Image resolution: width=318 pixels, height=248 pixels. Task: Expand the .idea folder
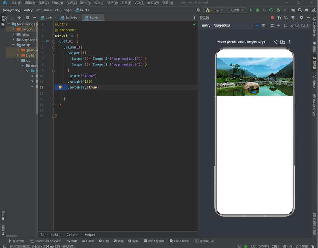(x=13, y=34)
